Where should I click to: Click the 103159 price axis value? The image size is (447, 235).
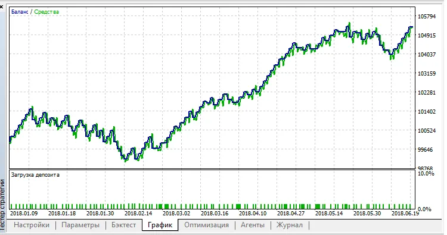click(427, 73)
